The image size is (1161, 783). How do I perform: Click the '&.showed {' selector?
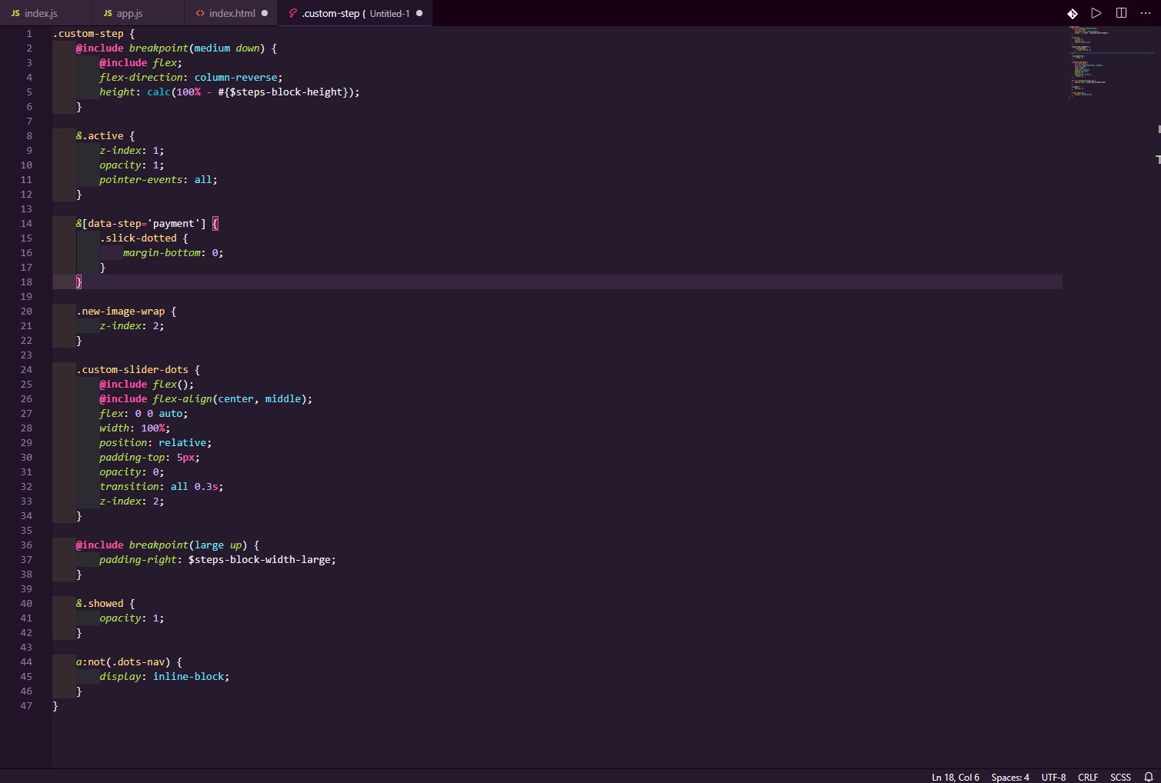[105, 603]
